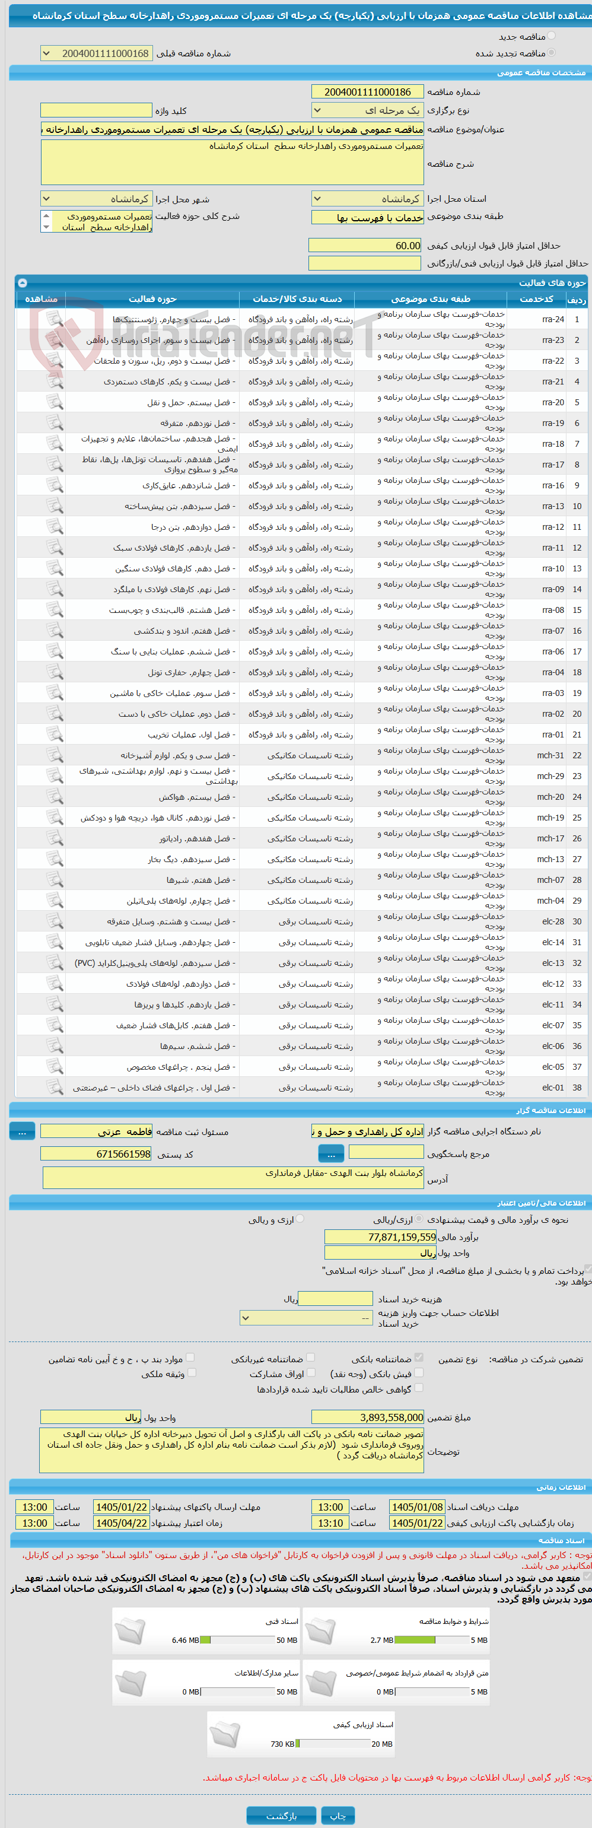Viewport: 592px width, 1828px height.
Task: Toggle the اوراق مشارکت checkbox
Action: (311, 1372)
